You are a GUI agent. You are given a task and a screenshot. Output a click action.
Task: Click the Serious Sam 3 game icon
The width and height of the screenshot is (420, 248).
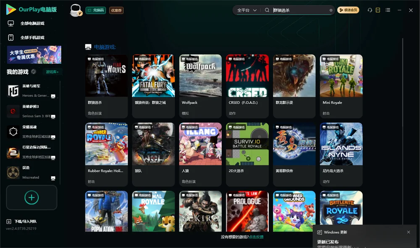pos(13,111)
